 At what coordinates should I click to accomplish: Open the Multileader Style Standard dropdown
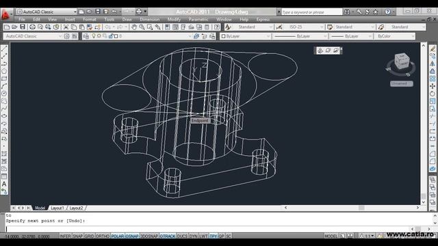(x=406, y=27)
